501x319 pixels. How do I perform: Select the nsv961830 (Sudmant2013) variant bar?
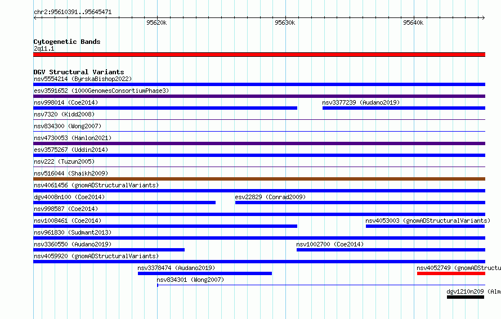pos(259,238)
